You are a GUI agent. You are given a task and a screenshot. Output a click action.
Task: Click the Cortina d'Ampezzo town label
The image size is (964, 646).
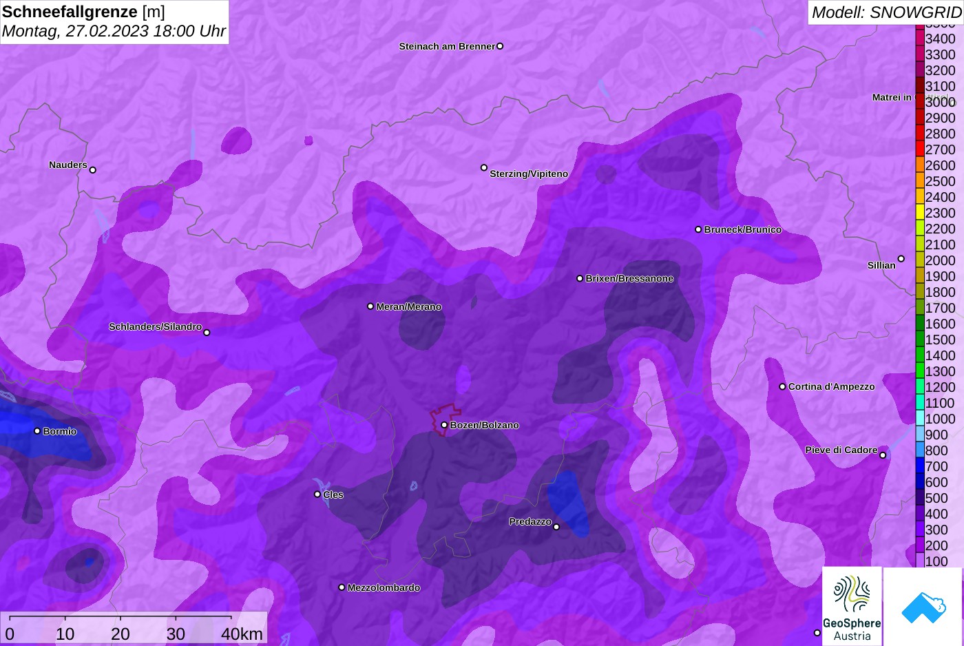click(832, 386)
